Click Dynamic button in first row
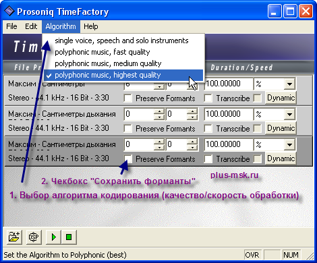The width and height of the screenshot is (317, 263). [281, 98]
